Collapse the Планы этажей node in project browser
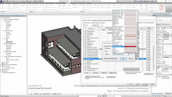 click(x=3, y=21)
